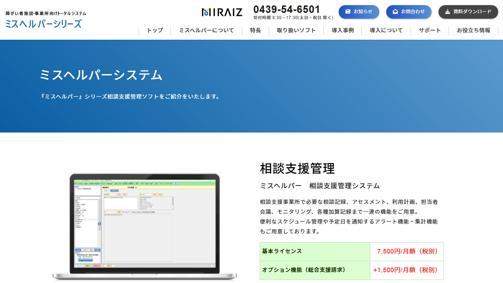Click the MIRAIZ company logo
The width and height of the screenshot is (503, 283).
(222, 12)
